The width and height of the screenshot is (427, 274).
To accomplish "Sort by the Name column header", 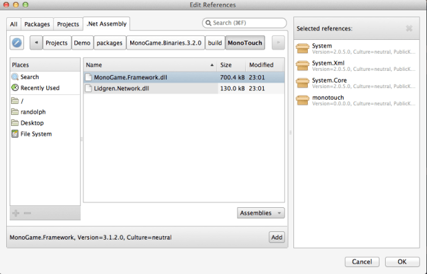I will pyautogui.click(x=149, y=65).
